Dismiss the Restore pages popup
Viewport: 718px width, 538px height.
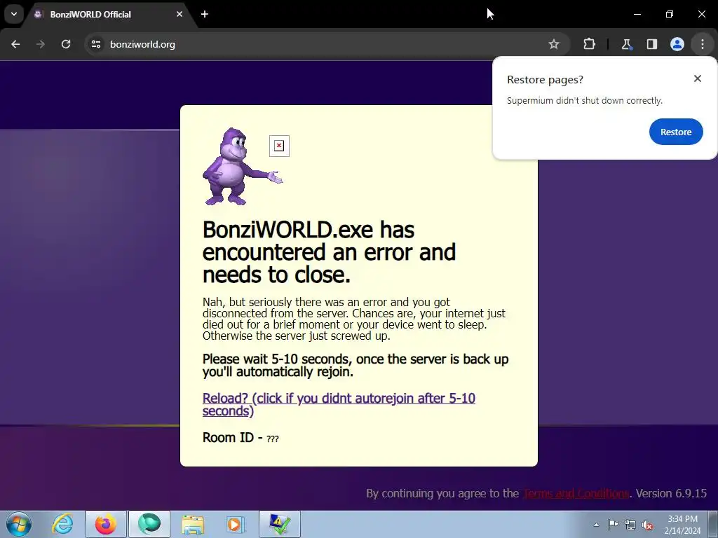[x=698, y=78]
